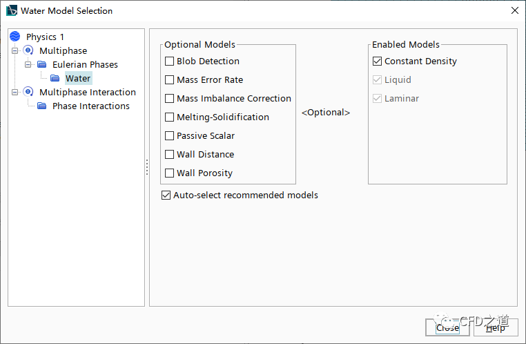Uncheck Constant Density enabled model
This screenshot has width=526, height=344.
pyautogui.click(x=377, y=61)
